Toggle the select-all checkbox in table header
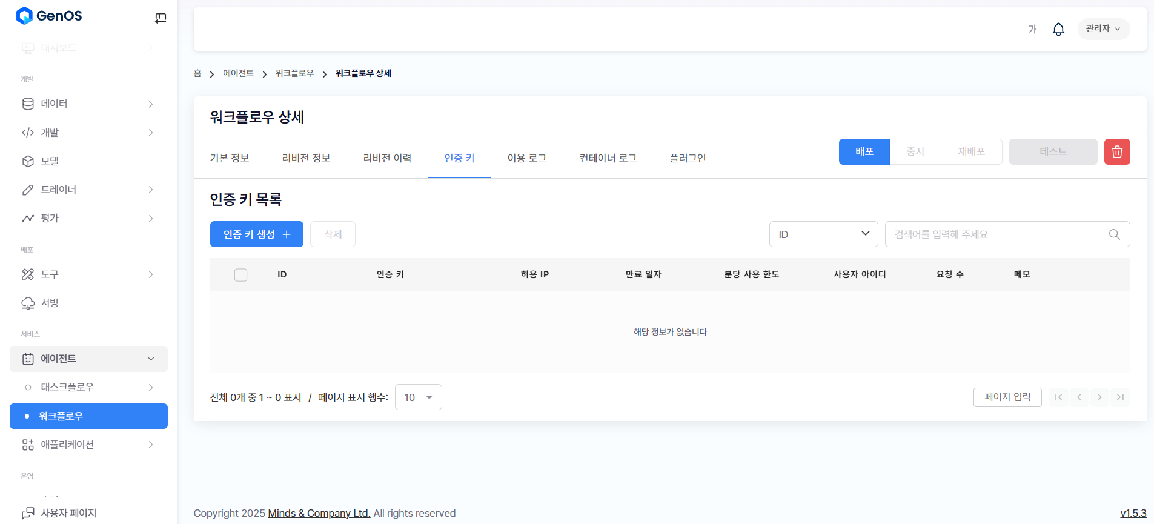Screen dimensions: 1154x524 click(240, 275)
